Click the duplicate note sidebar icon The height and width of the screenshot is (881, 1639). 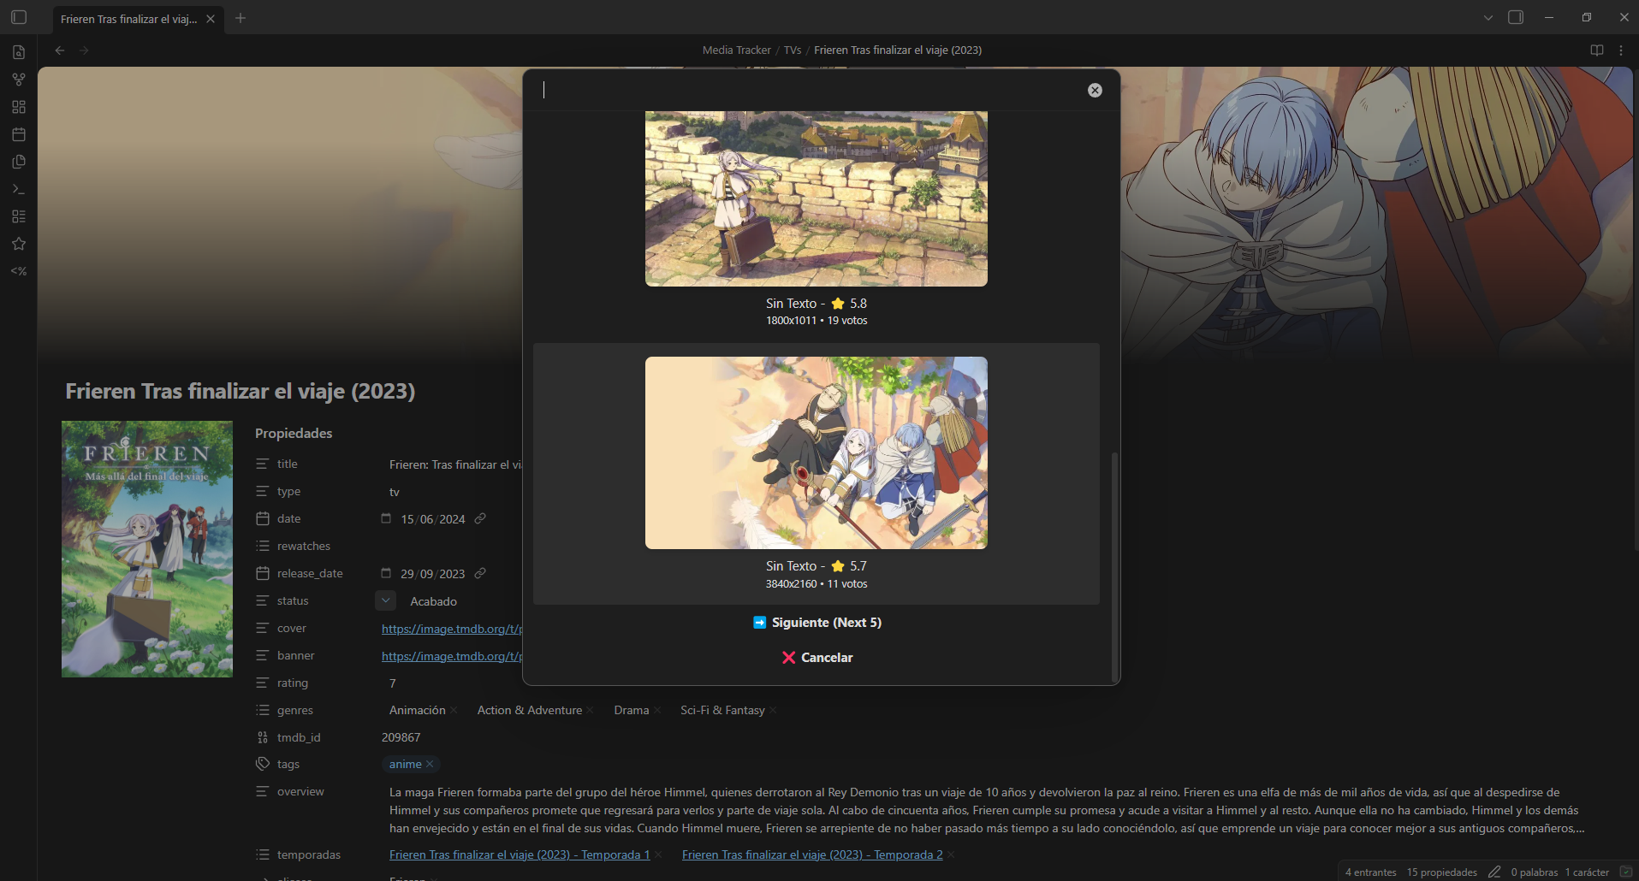[x=19, y=161]
